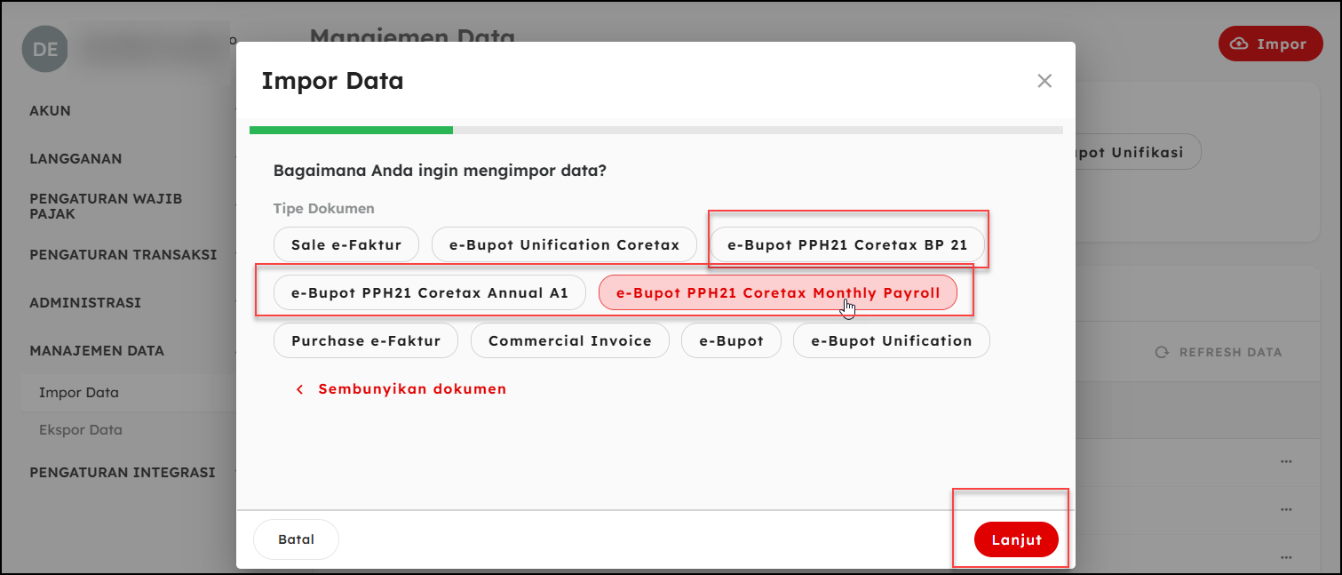Close the Impor Data dialog
The image size is (1342, 575).
click(1044, 81)
